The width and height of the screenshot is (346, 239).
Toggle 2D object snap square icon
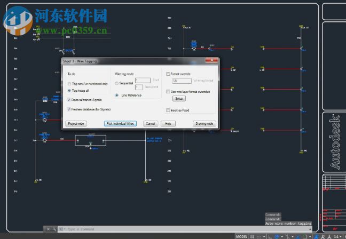point(305,236)
